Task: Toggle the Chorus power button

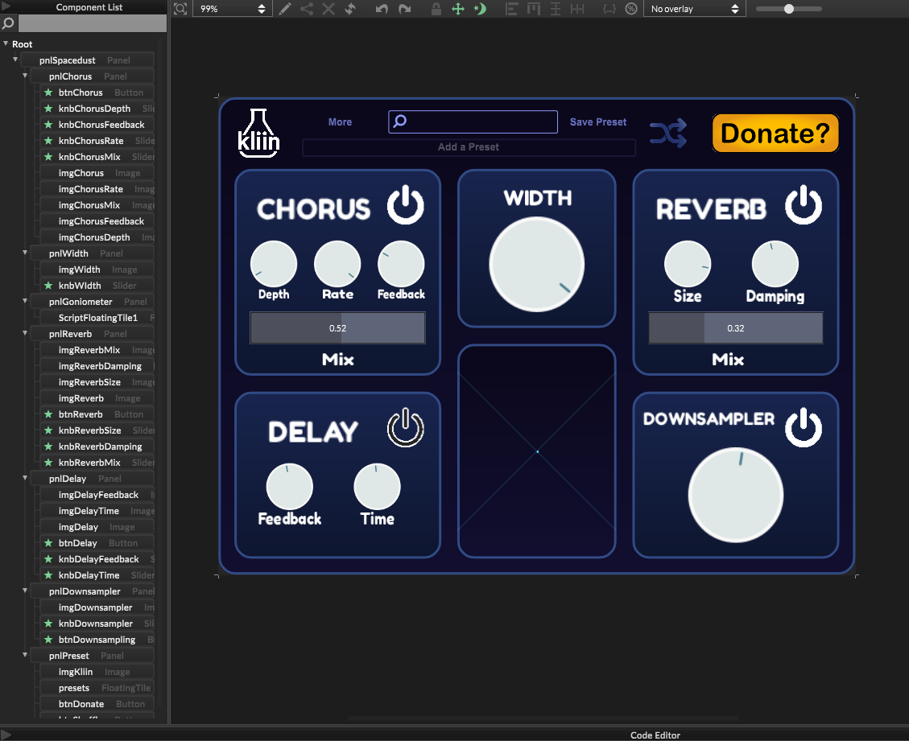Action: 405,206
